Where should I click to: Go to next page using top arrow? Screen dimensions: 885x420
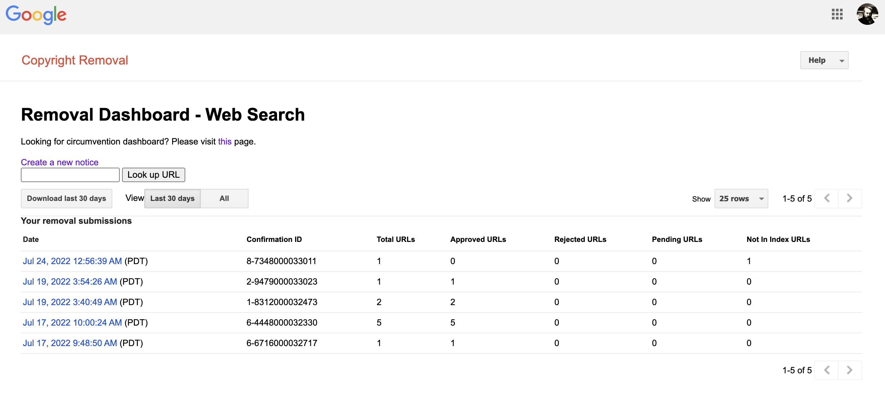(x=849, y=198)
